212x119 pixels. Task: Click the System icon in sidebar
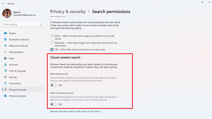[5, 33]
